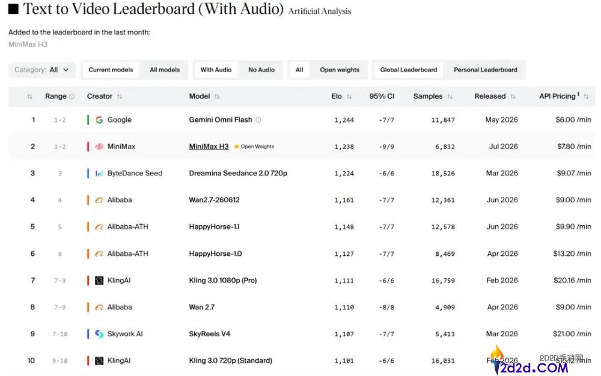Click Open Weights badge on MiniMax H3
The height and width of the screenshot is (376, 601).
[254, 147]
